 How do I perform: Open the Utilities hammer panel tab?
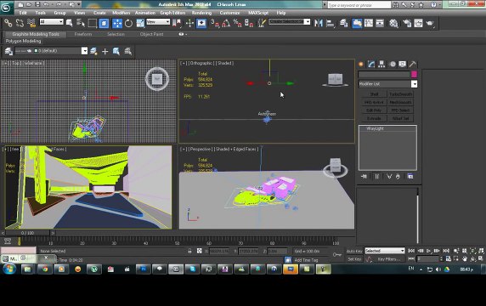(x=412, y=65)
